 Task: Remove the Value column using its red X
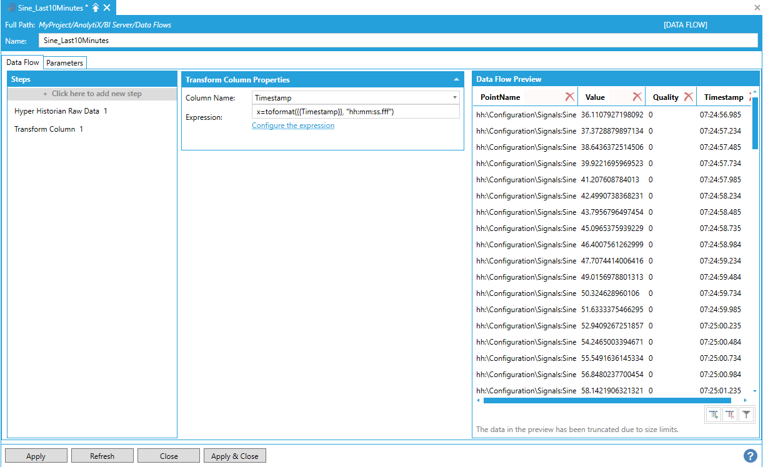(637, 97)
